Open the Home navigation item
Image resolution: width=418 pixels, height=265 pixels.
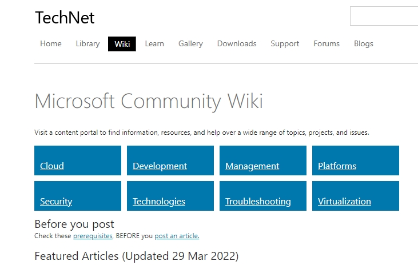(x=51, y=43)
